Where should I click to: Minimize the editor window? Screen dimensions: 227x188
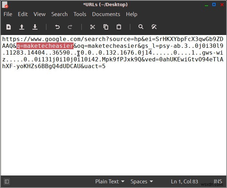(206, 5)
